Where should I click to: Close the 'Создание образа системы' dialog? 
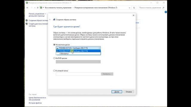(133, 15)
